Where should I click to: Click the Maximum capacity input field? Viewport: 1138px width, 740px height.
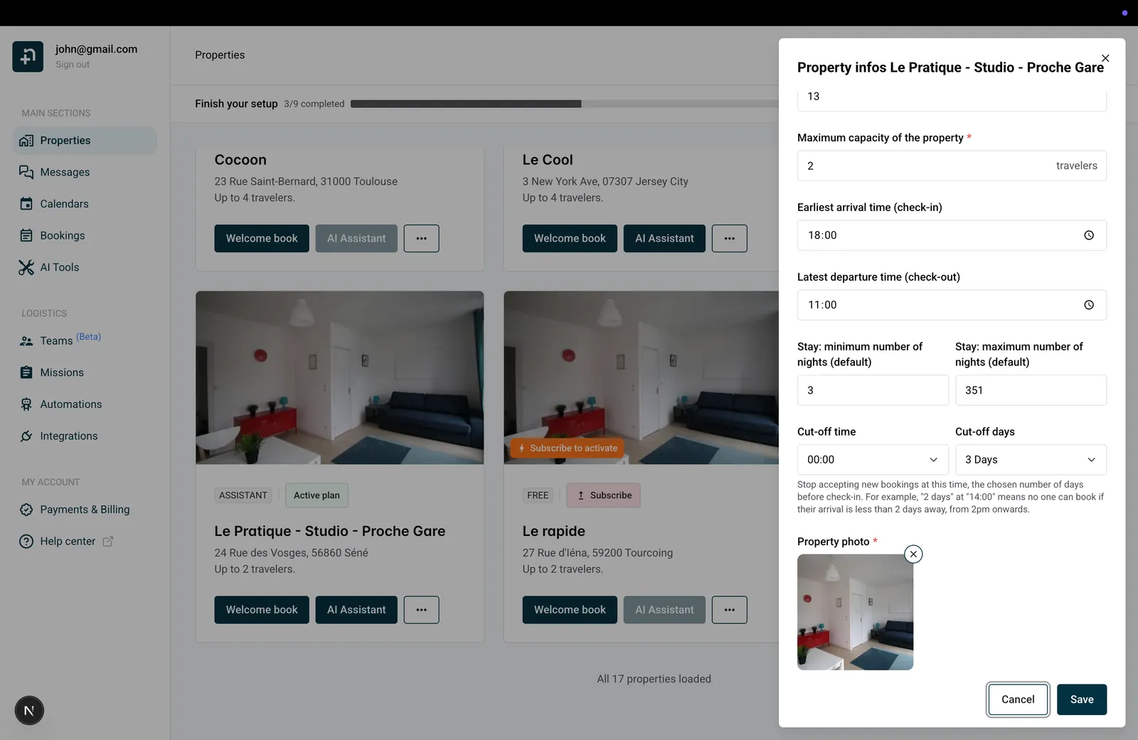[x=952, y=166]
